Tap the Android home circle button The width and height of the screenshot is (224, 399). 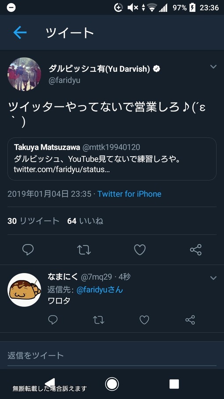pyautogui.click(x=112, y=384)
